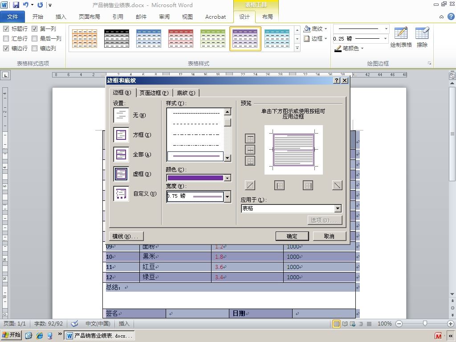Open the customize quick access toolbar dropdown

point(50,5)
